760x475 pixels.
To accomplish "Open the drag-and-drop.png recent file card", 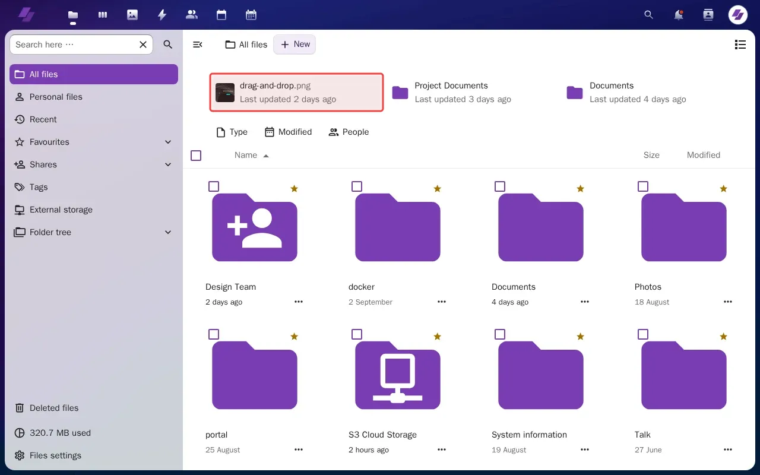I will tap(296, 92).
